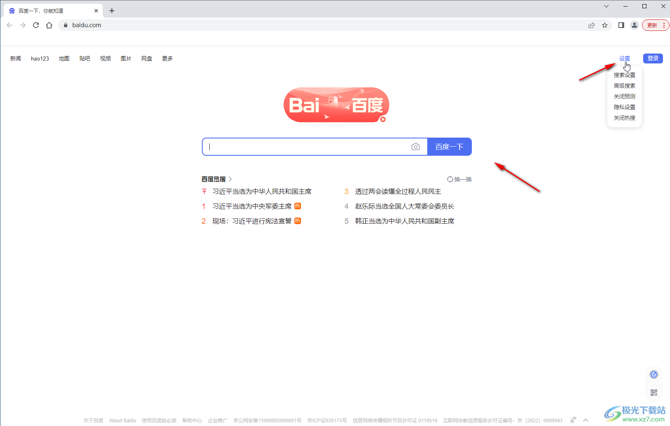Click the 登录 login button
The width and height of the screenshot is (670, 426).
click(x=653, y=59)
